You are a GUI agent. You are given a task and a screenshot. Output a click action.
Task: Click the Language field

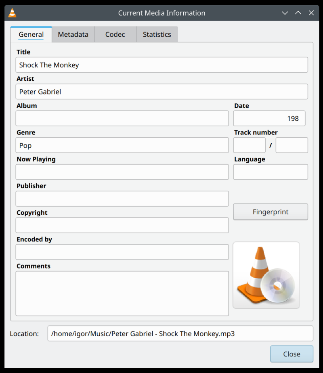click(271, 172)
